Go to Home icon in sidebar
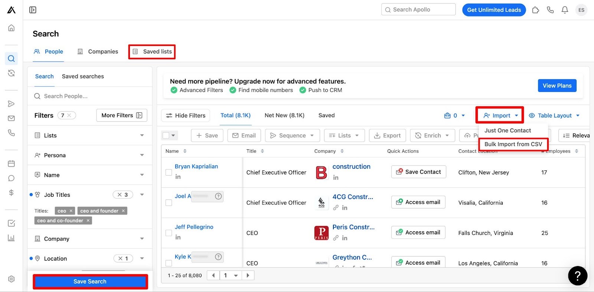Screen dimensions: 594x292 (x=12, y=28)
